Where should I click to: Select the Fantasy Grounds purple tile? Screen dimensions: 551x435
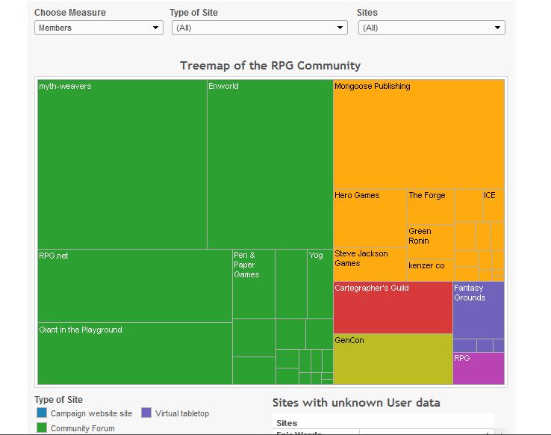pos(479,310)
